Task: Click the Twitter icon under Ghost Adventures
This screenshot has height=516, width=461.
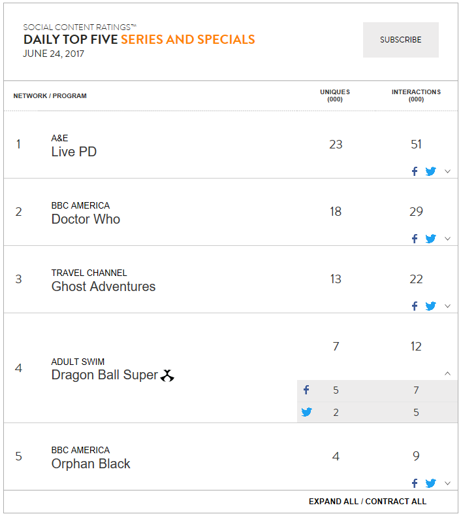Action: click(x=430, y=306)
